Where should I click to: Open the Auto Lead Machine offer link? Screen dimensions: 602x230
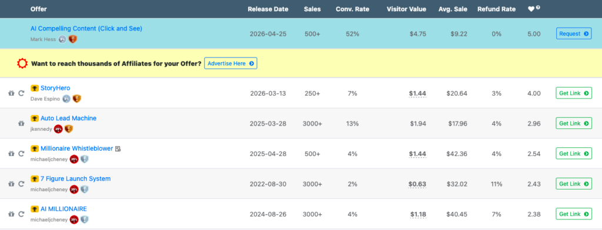click(68, 119)
